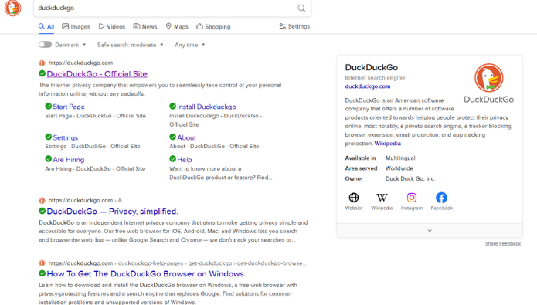The width and height of the screenshot is (537, 305).
Task: Click green checkmark beside Are Hiring
Action: [48, 159]
